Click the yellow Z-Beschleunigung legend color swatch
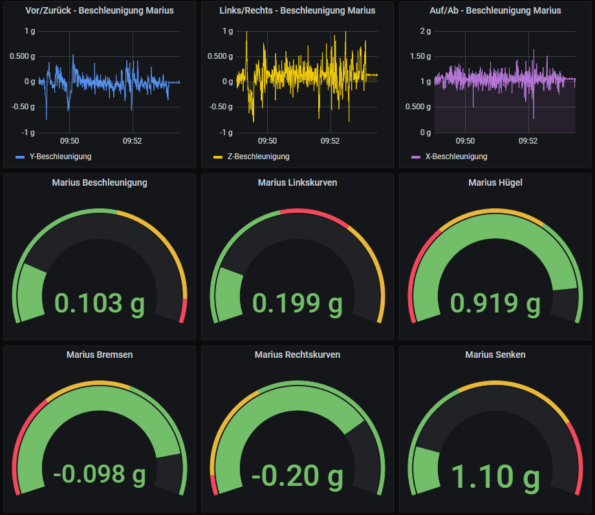 218,157
